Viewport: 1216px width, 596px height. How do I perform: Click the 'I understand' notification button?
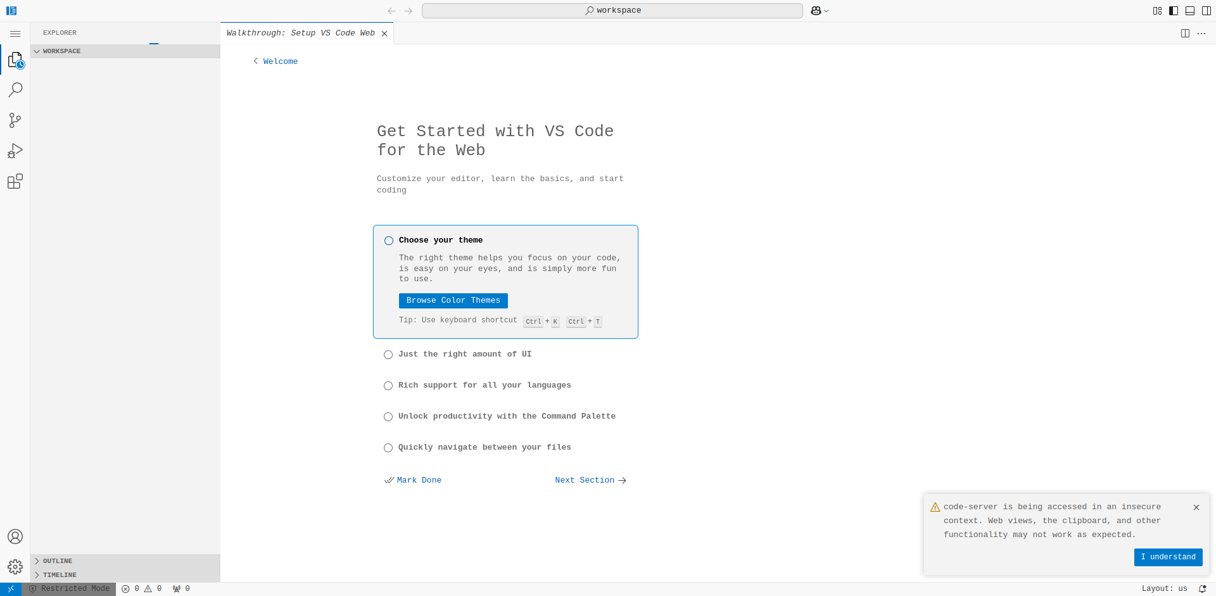tap(1168, 557)
